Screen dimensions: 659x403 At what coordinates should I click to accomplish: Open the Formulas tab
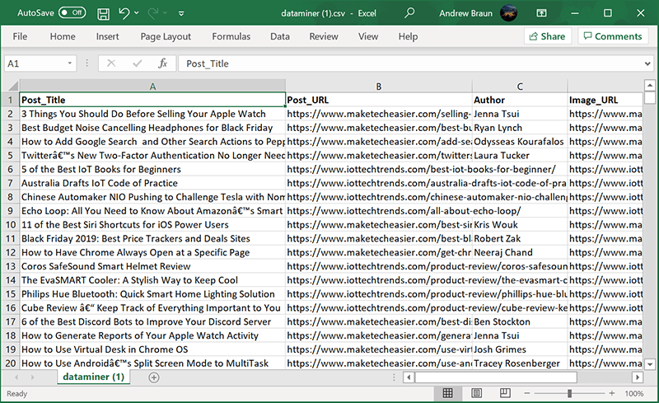tap(231, 36)
